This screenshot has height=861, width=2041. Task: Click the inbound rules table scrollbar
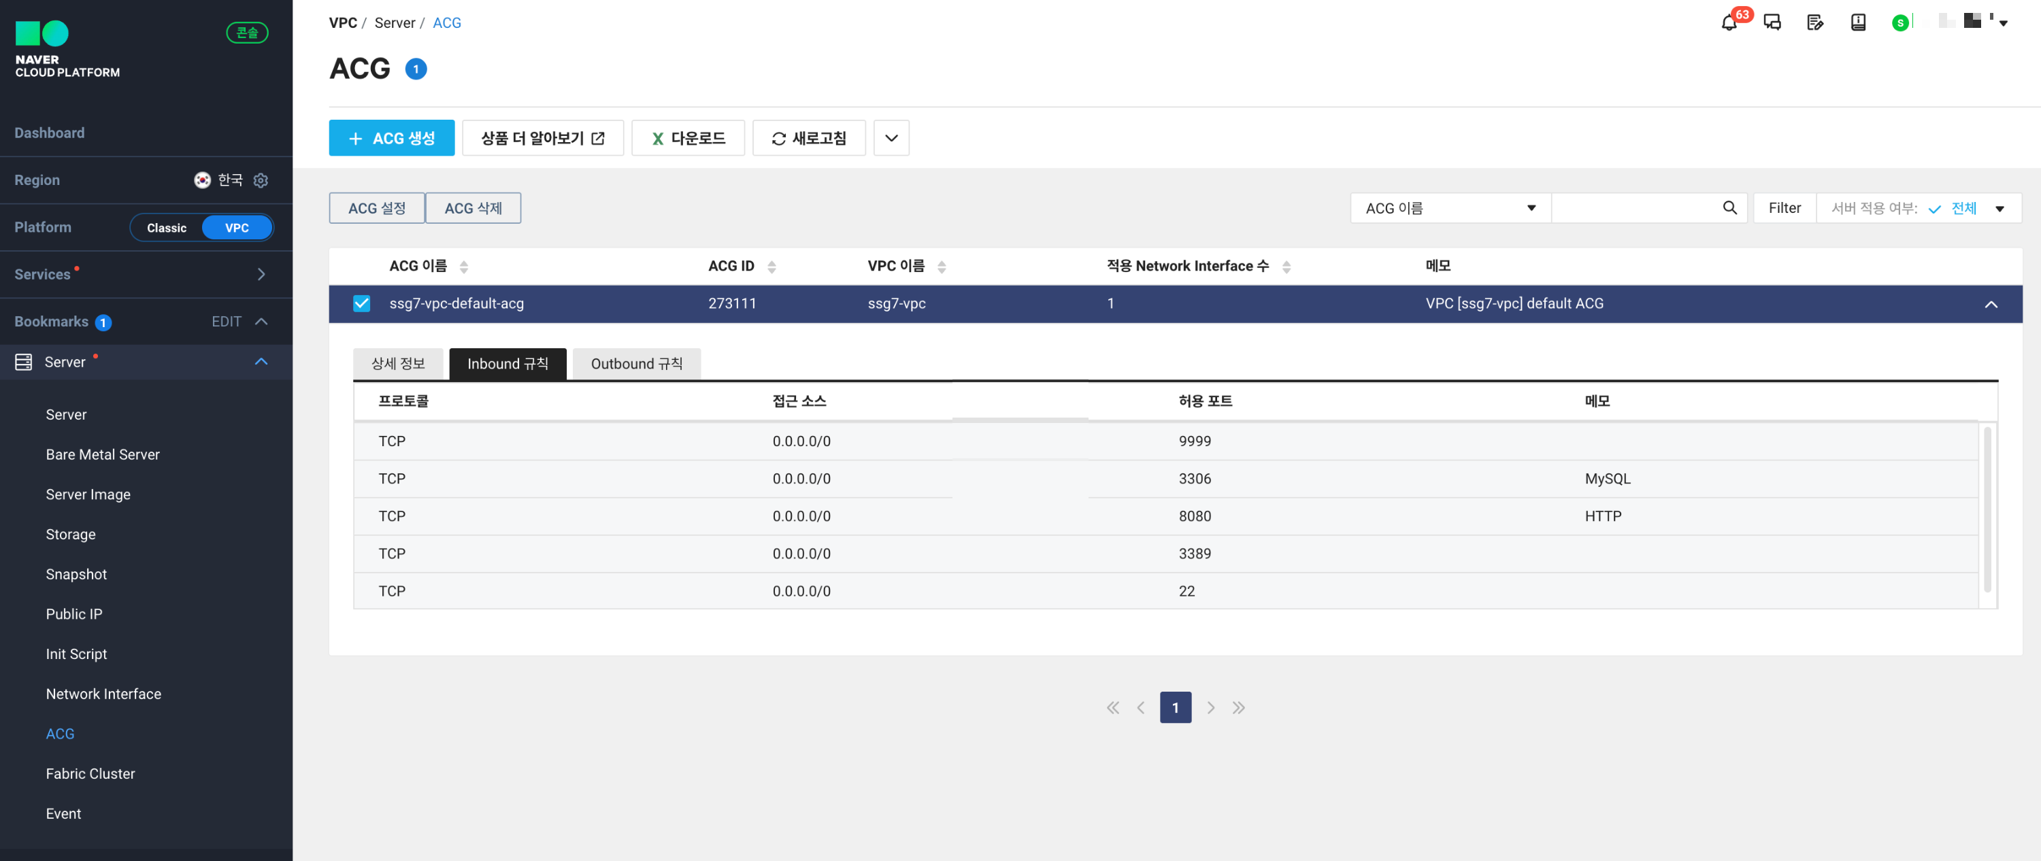(1987, 509)
